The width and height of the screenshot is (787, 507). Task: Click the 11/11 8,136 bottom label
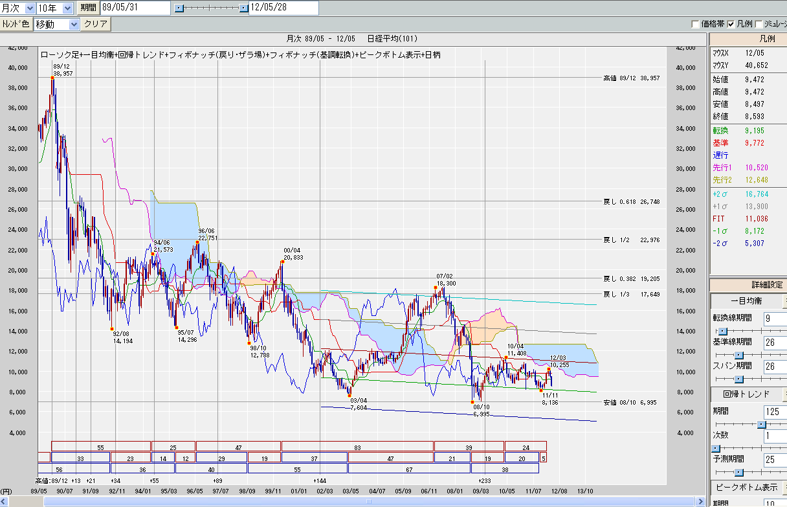[550, 398]
